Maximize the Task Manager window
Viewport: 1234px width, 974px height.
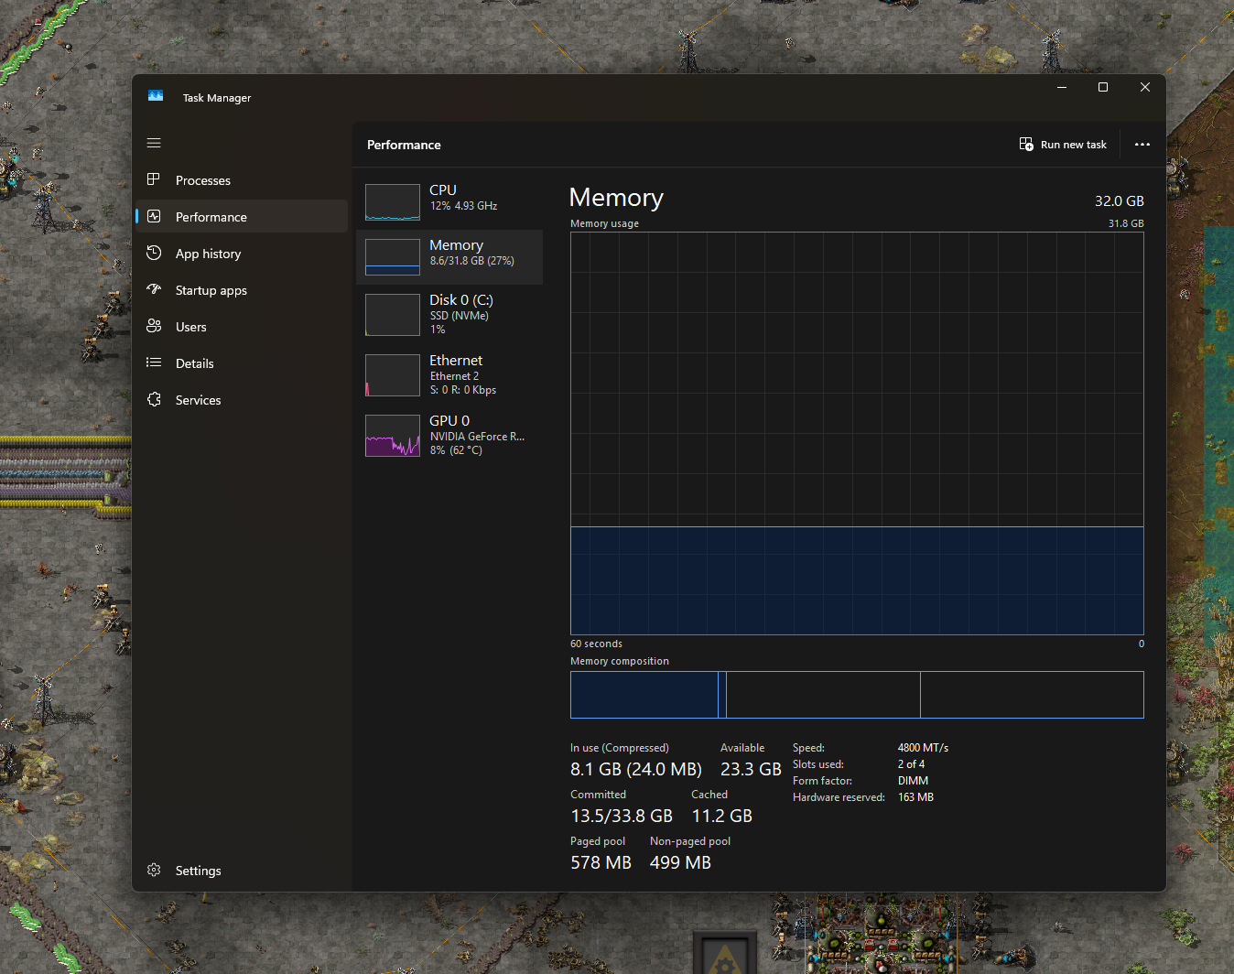pos(1103,87)
